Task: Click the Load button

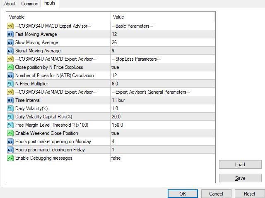Action: [x=240, y=165]
